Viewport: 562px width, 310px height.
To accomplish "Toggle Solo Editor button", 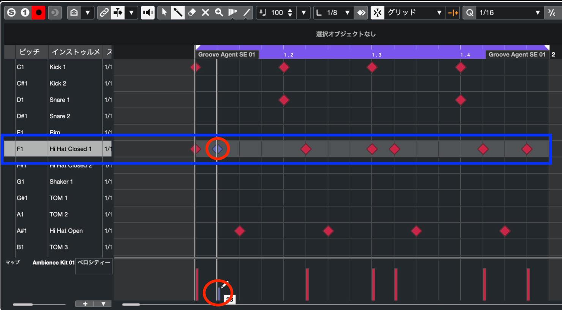I will 11,13.
